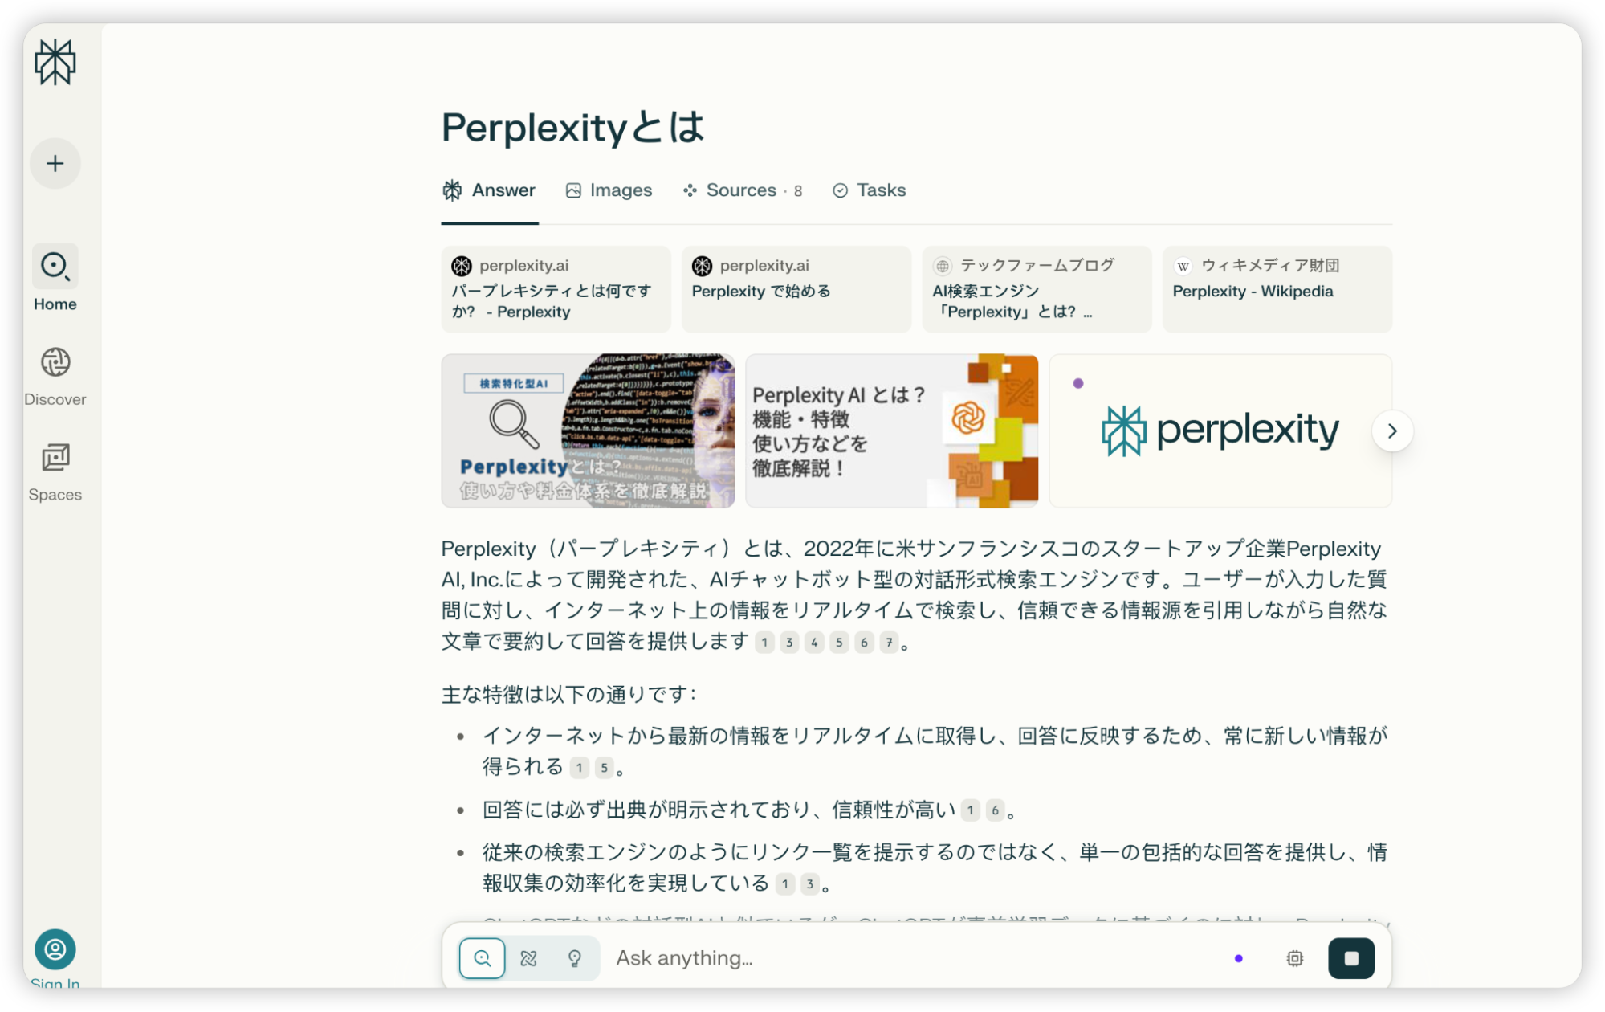Open the Home search icon in the sidebar
1605x1012 pixels.
coord(55,266)
